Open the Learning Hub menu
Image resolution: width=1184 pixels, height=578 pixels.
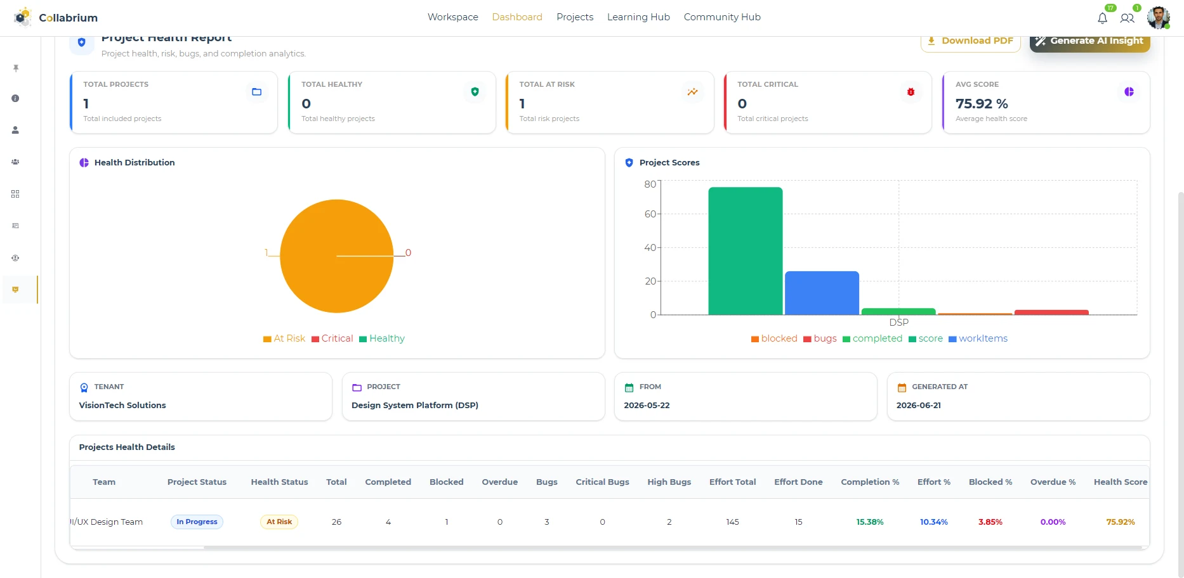coord(638,17)
